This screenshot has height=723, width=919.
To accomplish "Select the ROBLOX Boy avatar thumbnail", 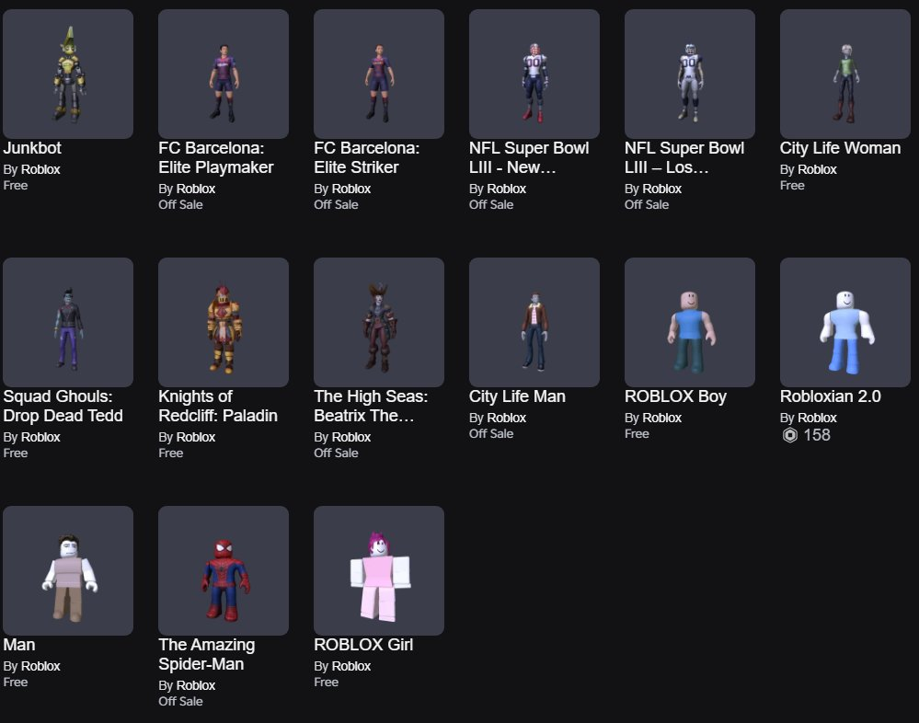I will click(x=689, y=322).
